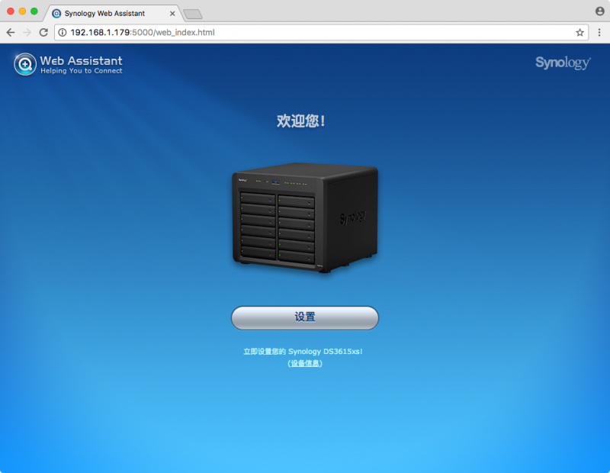Click the Synology brand logo
This screenshot has width=610, height=473.
click(563, 63)
